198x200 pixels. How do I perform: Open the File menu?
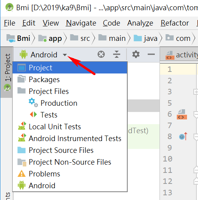tap(9, 23)
